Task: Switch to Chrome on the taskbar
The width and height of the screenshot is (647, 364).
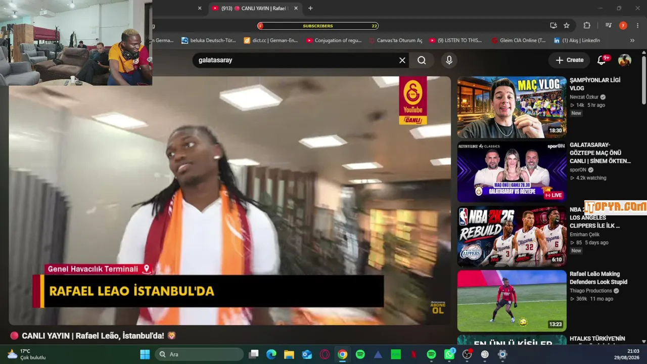Action: (342, 354)
